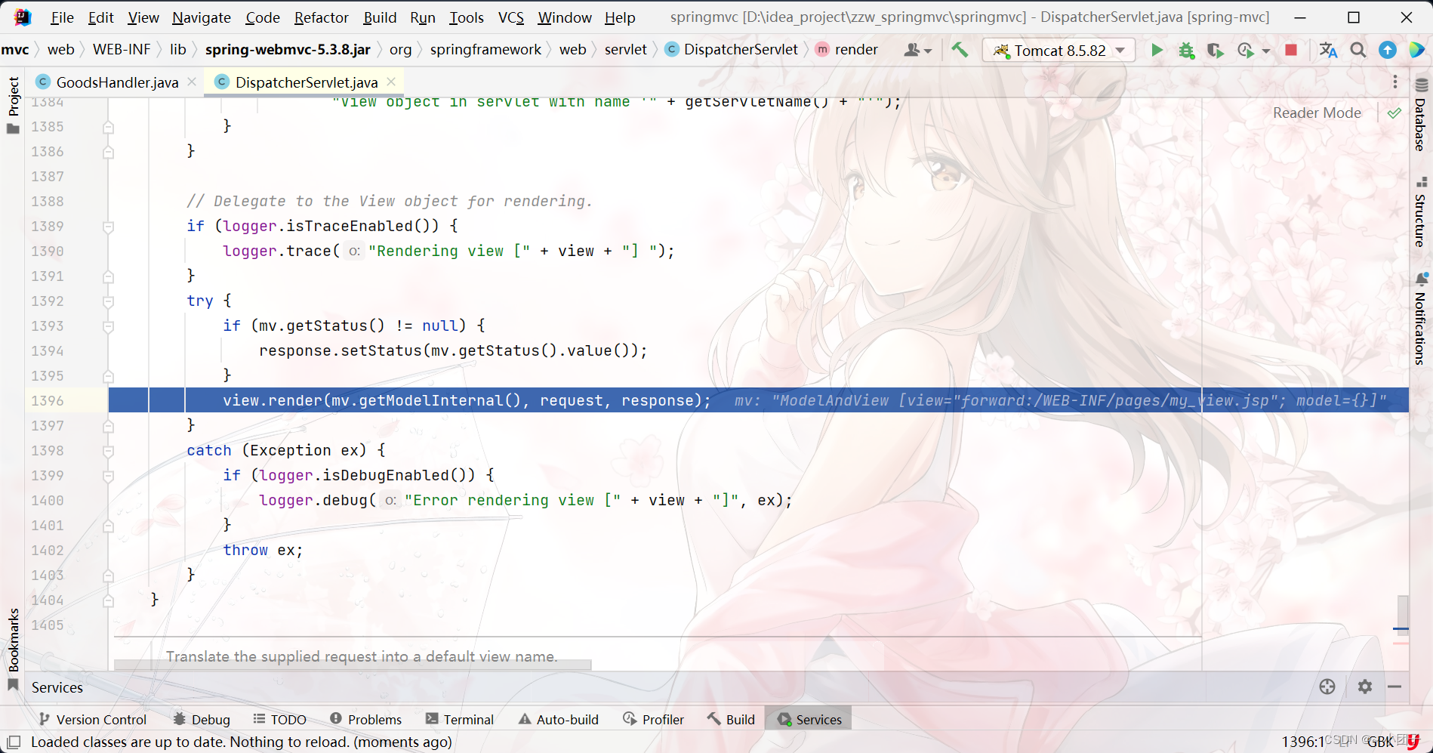Open the Build menu
The width and height of the screenshot is (1433, 753).
380,17
